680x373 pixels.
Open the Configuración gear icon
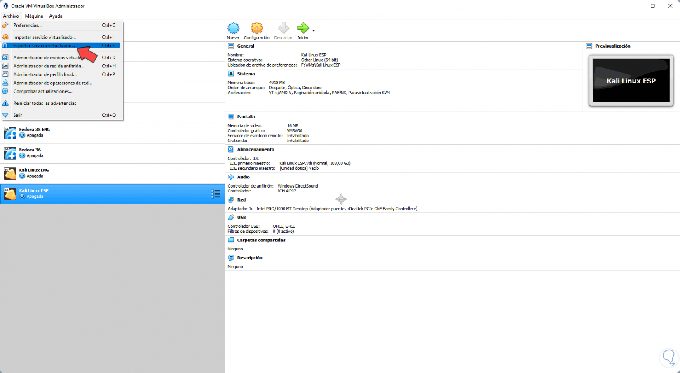pyautogui.click(x=257, y=28)
